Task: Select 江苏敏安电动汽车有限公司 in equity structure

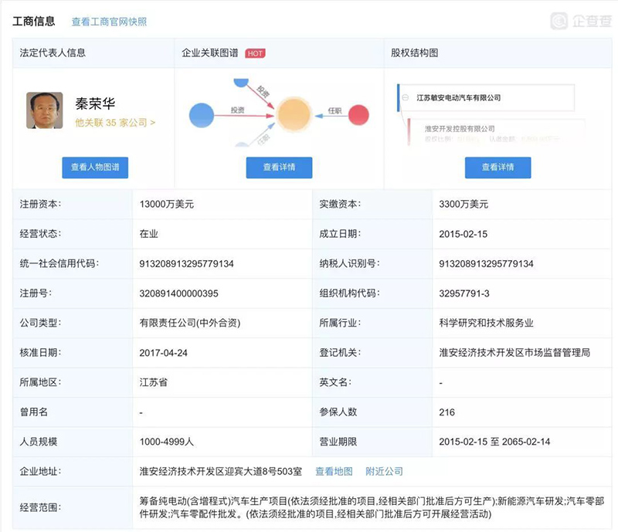Action: (x=458, y=97)
